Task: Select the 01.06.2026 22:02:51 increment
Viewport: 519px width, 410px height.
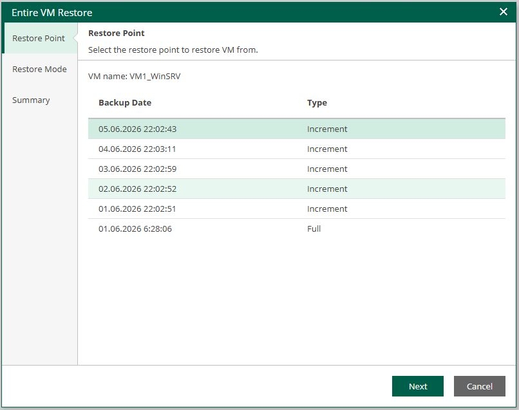Action: click(297, 209)
